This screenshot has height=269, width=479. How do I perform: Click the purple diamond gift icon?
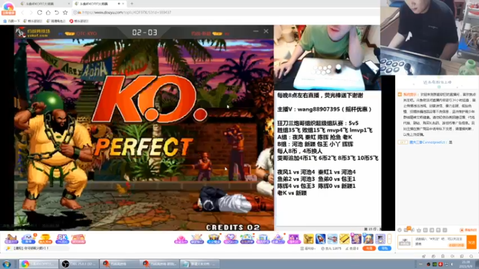(x=231, y=239)
